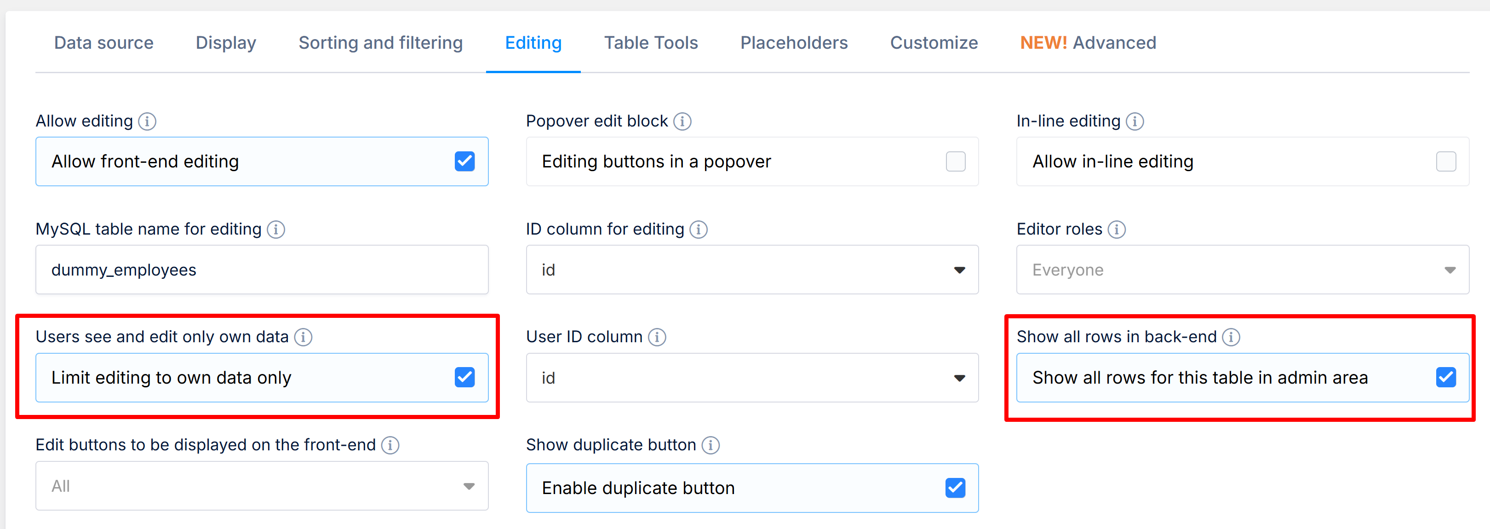Click the dummy_employees table name field
The width and height of the screenshot is (1490, 529).
[262, 270]
